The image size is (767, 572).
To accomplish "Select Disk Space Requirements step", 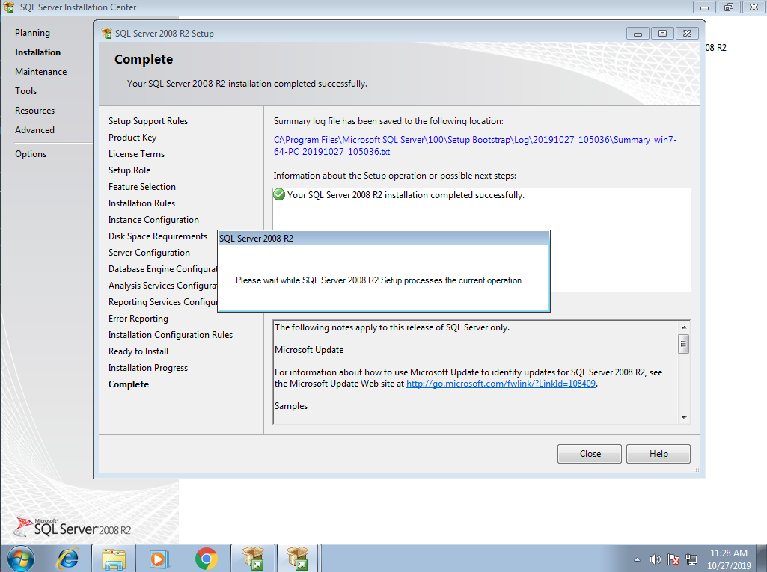I will click(157, 236).
